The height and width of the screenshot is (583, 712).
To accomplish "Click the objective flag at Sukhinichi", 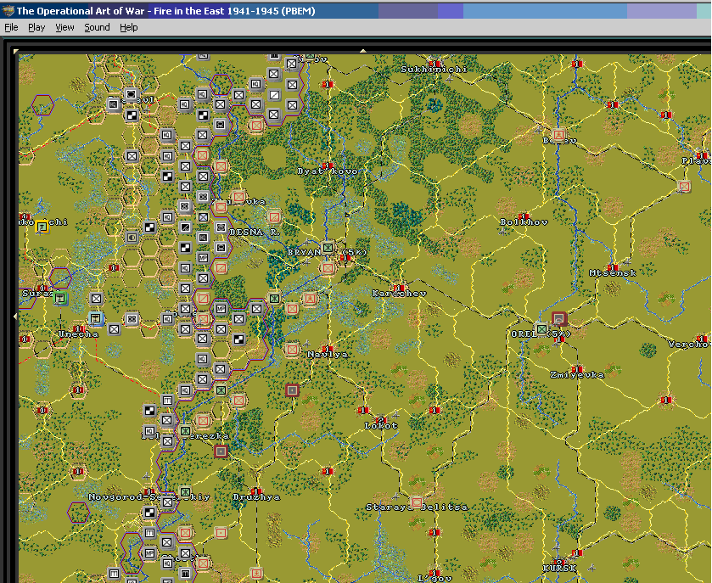I will coord(435,64).
